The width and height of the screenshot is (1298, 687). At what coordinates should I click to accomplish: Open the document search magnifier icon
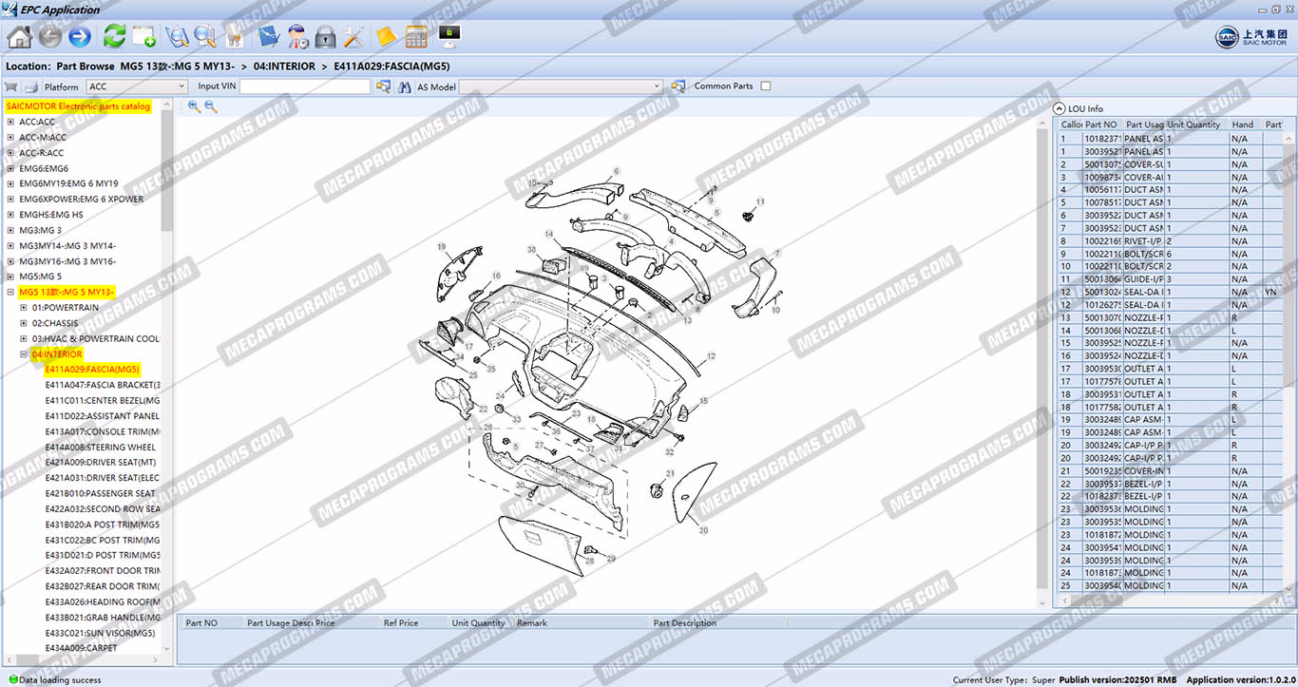(x=176, y=37)
